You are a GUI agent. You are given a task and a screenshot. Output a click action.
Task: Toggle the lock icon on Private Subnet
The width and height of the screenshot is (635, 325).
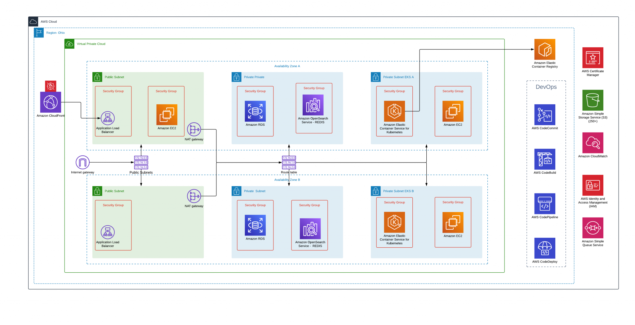(x=237, y=191)
